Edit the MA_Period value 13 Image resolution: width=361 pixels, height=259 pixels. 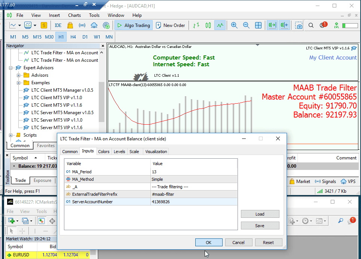[194, 172]
